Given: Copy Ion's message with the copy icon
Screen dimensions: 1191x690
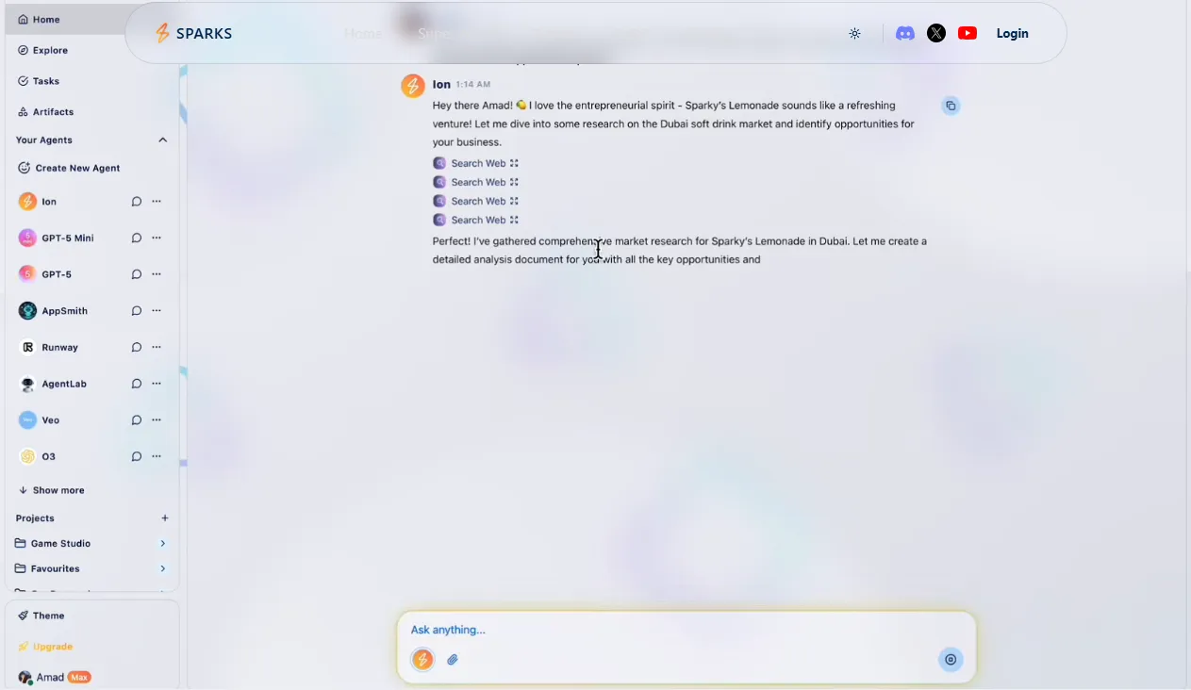Looking at the screenshot, I should [951, 106].
